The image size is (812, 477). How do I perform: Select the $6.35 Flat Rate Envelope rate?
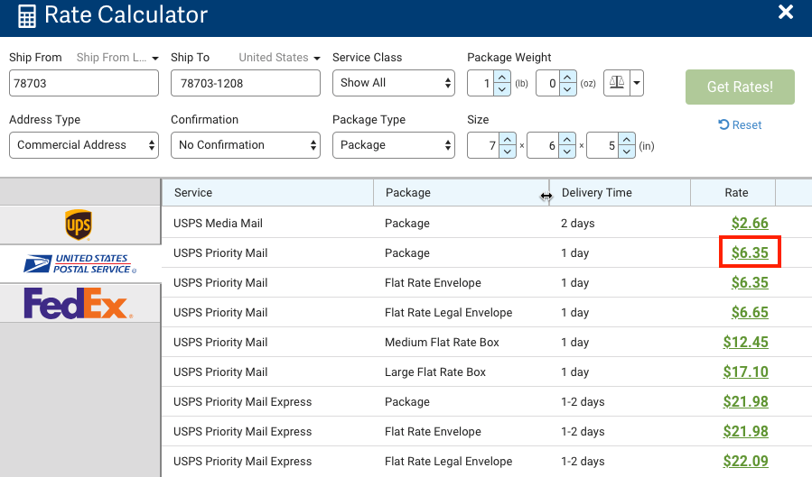(750, 283)
